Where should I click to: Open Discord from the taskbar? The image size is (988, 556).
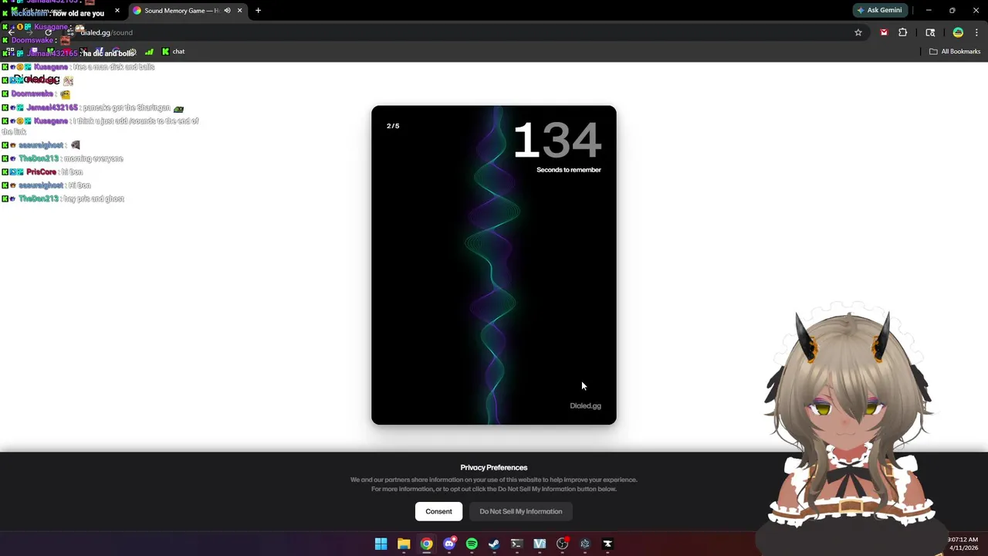(449, 544)
